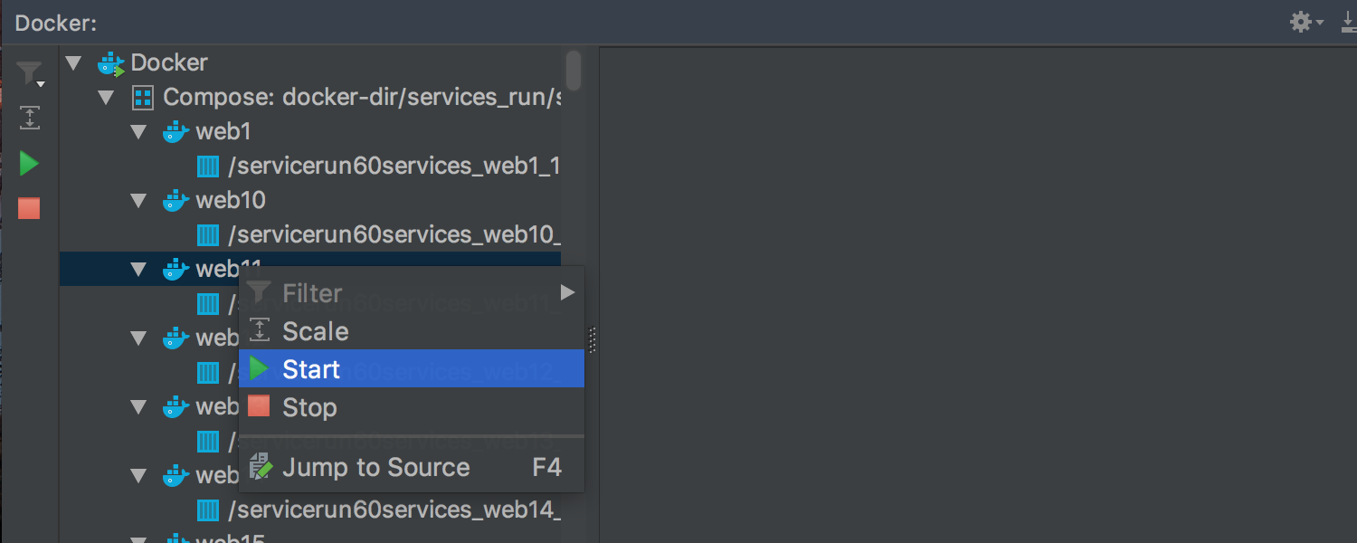Click the download arrow icon in header
The width and height of the screenshot is (1357, 543).
pos(1348,22)
